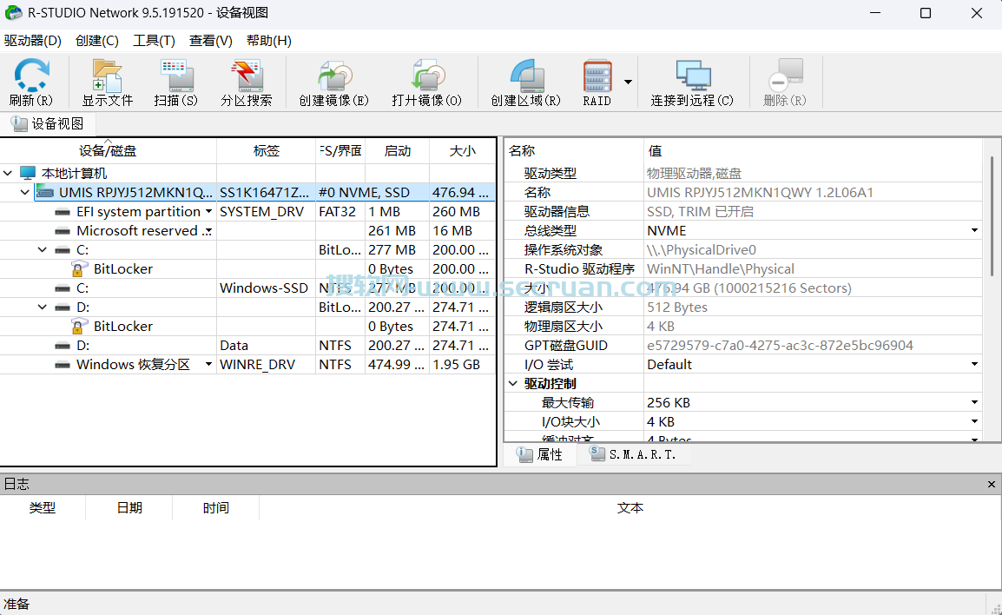Open the 工具(T) menu
The width and height of the screenshot is (1002, 615).
pyautogui.click(x=154, y=40)
